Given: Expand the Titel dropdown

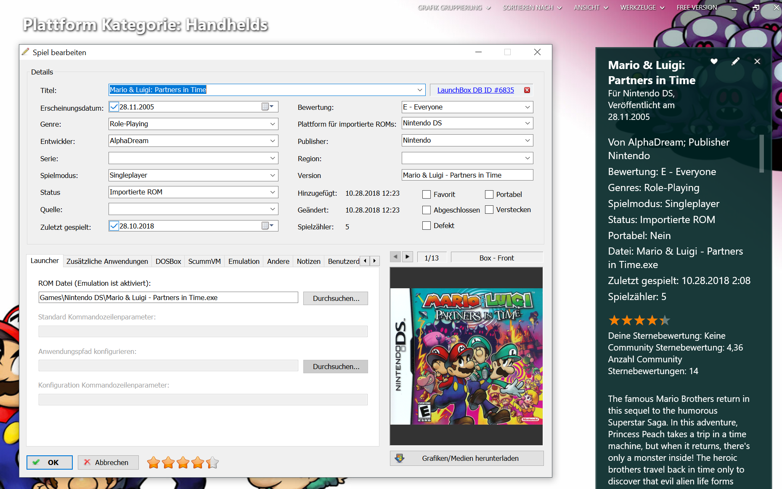Looking at the screenshot, I should pos(420,90).
